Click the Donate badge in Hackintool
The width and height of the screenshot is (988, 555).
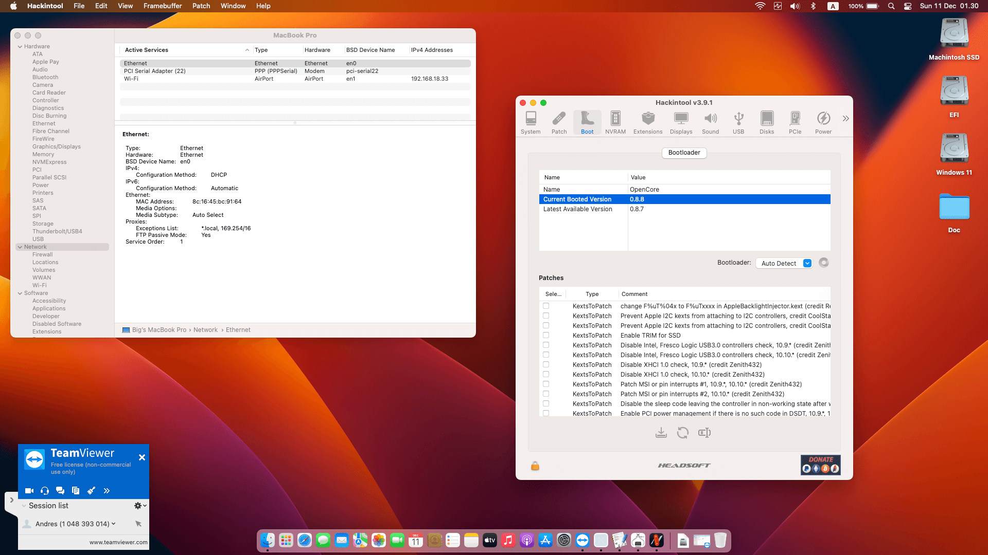point(820,465)
